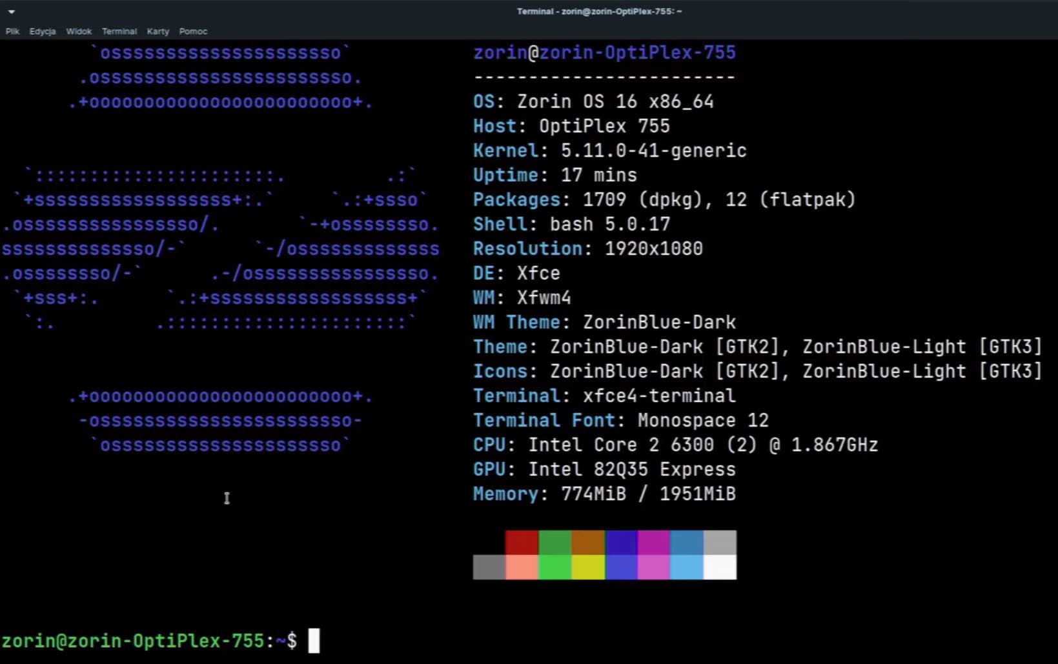The height and width of the screenshot is (664, 1058).
Task: Click the terminal title 'Terminal - zorin@zorin-OptiPlex-755: ~'
Action: point(599,12)
